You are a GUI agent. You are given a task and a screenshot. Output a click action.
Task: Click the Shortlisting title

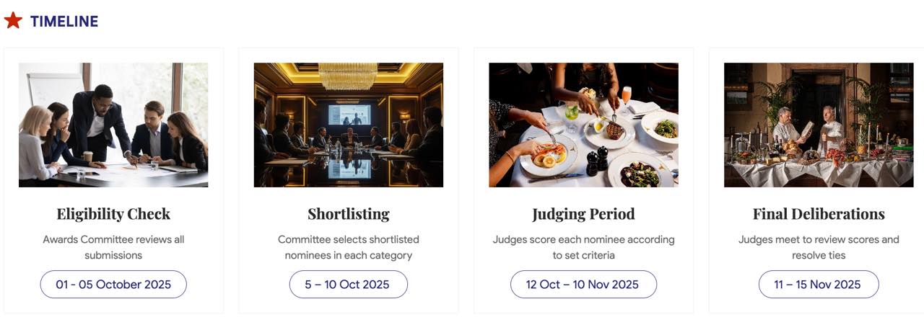pyautogui.click(x=349, y=214)
